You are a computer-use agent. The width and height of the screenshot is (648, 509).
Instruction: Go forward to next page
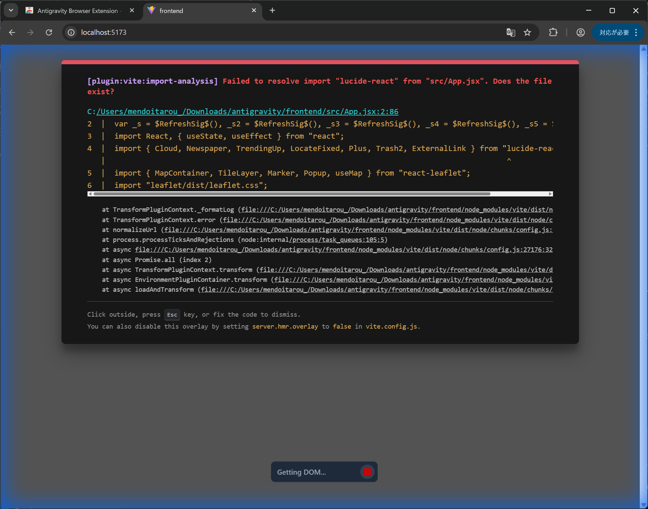[30, 32]
